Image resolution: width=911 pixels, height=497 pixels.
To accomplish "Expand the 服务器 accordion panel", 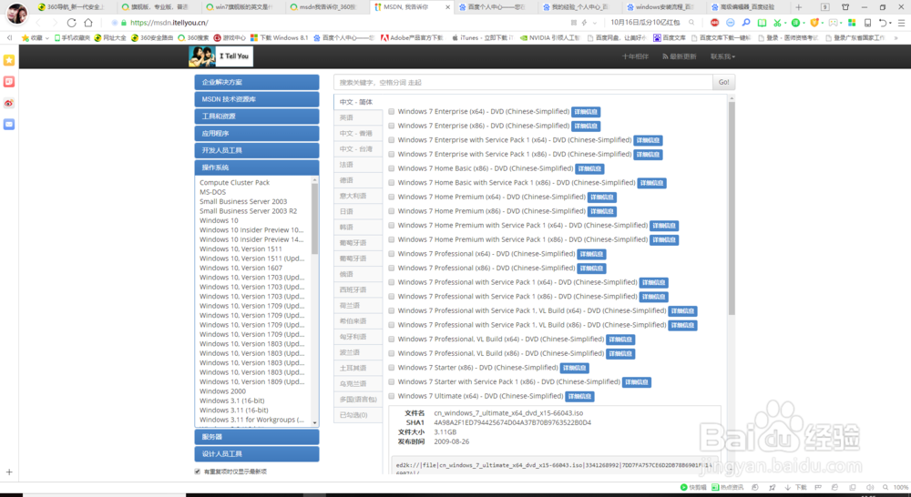I will [257, 437].
